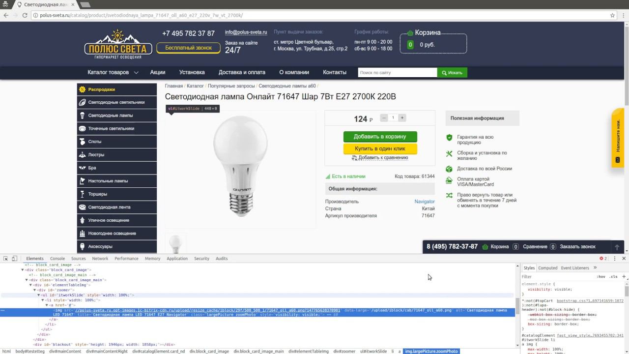The height and width of the screenshot is (354, 629).
Task: Click the bootstrap.css source link in Styles
Action: 590,300
